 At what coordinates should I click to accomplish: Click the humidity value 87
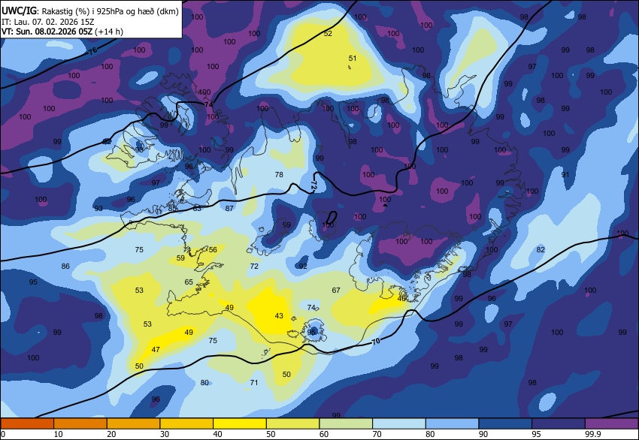[229, 208]
